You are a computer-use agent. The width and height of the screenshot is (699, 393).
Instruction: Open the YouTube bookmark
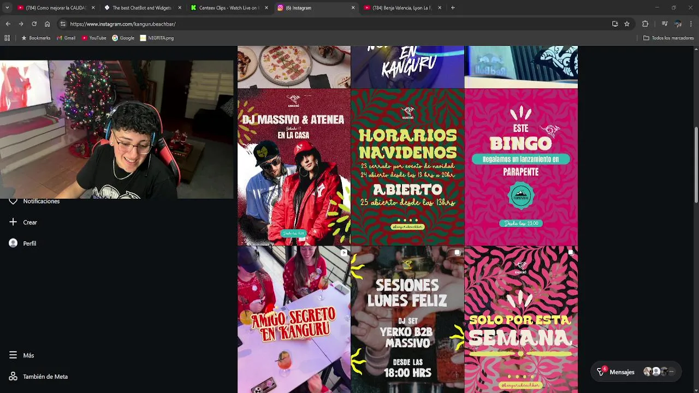pyautogui.click(x=94, y=38)
